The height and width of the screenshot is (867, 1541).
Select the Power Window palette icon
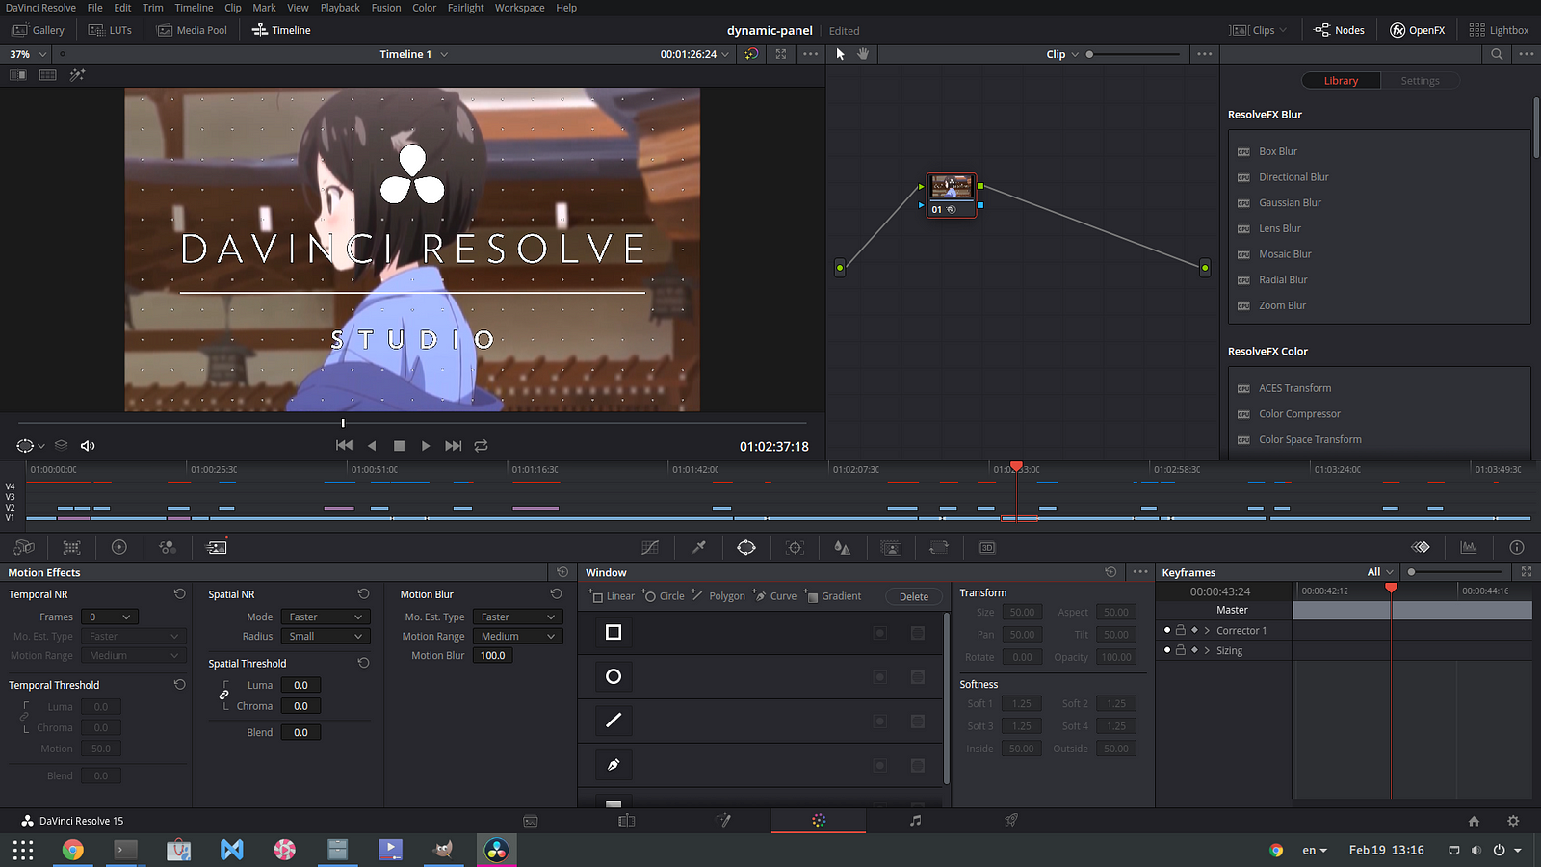[746, 547]
